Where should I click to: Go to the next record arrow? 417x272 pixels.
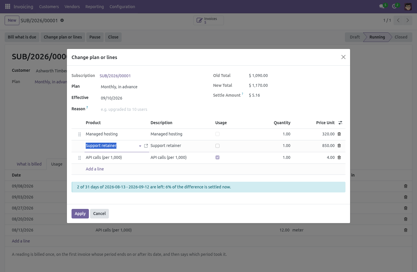pyautogui.click(x=407, y=20)
